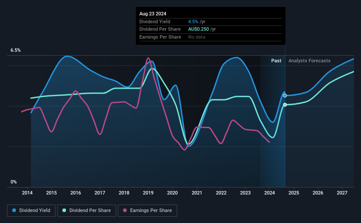Select the 2022 label on the x-axis
This screenshot has width=361, height=223.
coord(221,193)
